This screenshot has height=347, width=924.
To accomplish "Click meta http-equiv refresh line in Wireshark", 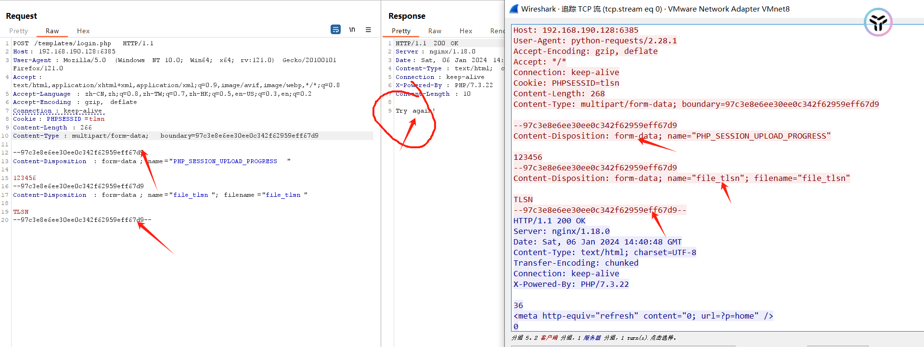I will coord(643,316).
